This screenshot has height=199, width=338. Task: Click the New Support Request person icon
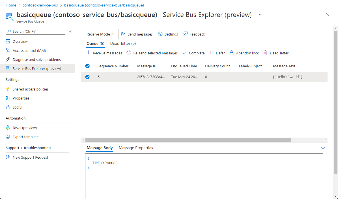tap(8, 157)
